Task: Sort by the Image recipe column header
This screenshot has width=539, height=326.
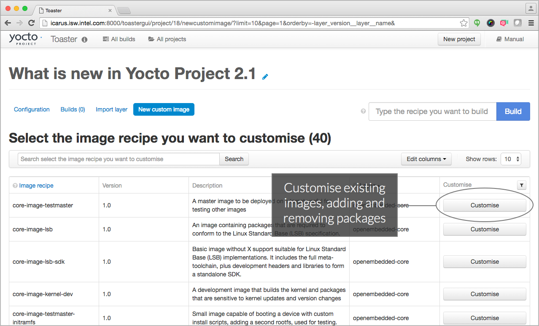Action: point(36,186)
